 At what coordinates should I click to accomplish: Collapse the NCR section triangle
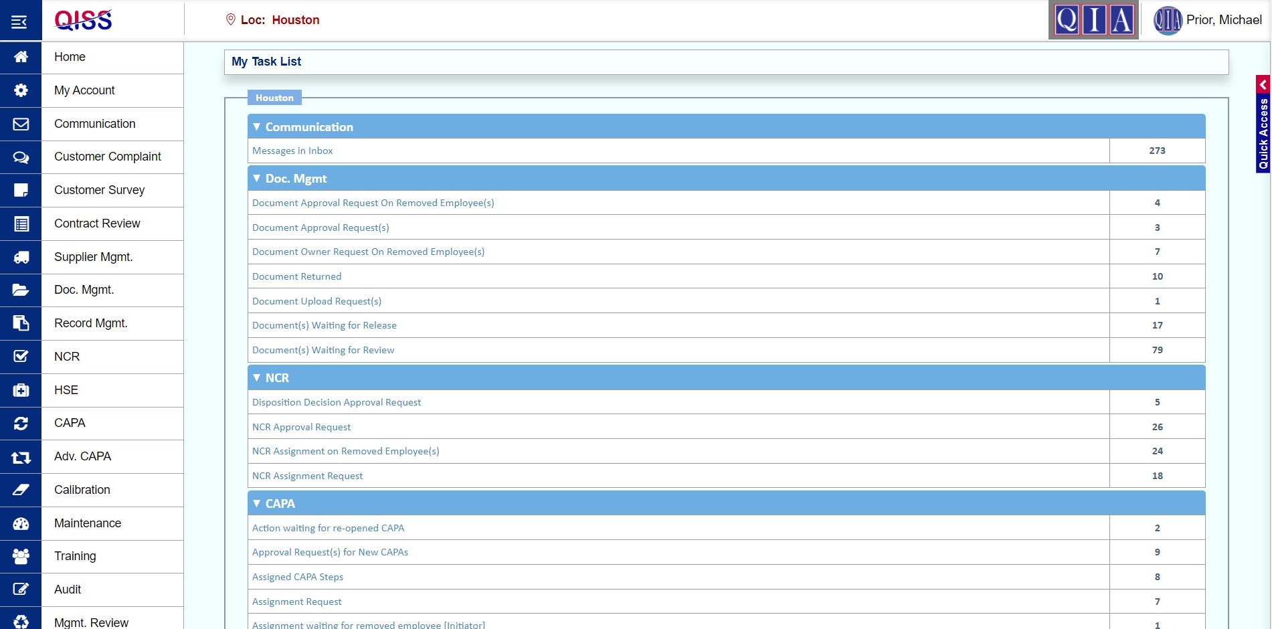coord(257,377)
